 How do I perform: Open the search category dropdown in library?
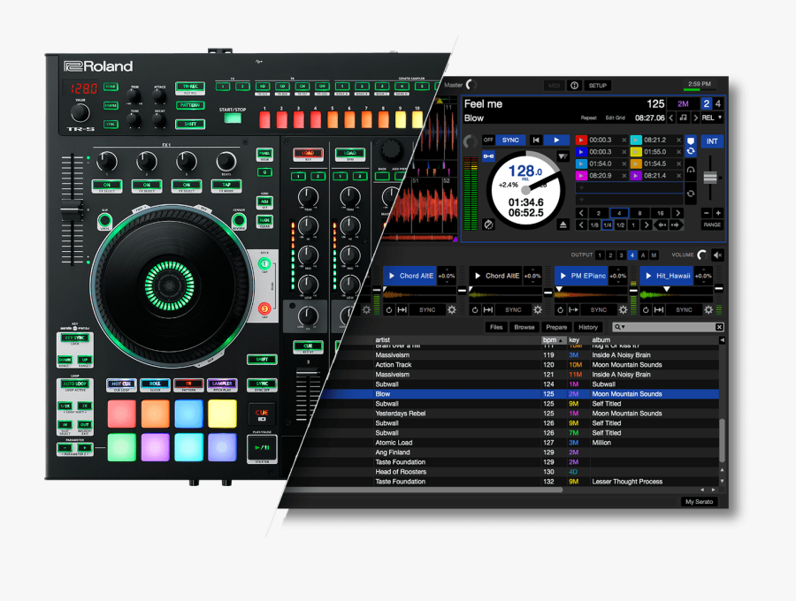point(622,326)
